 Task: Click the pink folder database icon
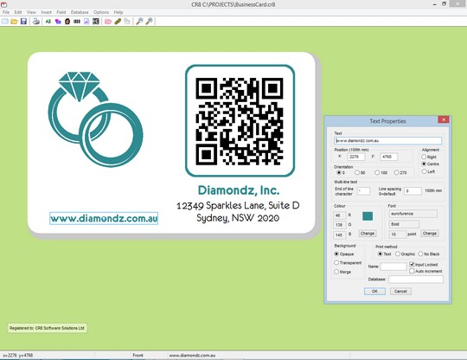click(x=108, y=22)
